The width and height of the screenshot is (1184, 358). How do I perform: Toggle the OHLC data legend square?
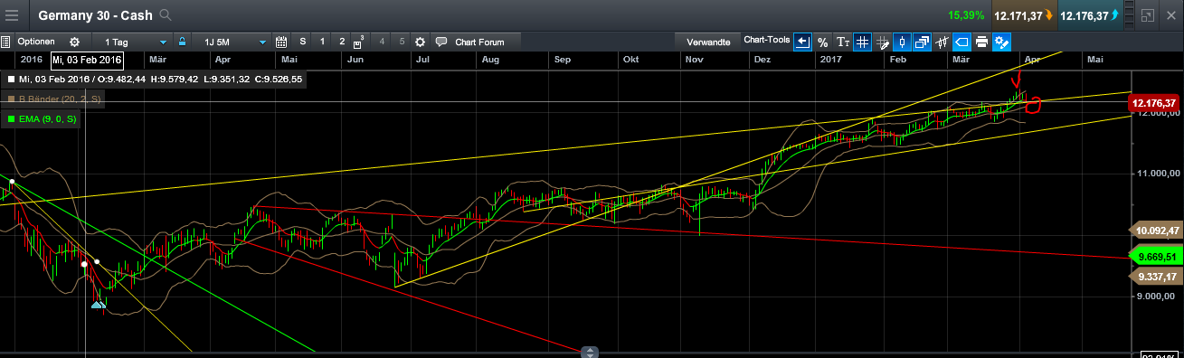10,80
